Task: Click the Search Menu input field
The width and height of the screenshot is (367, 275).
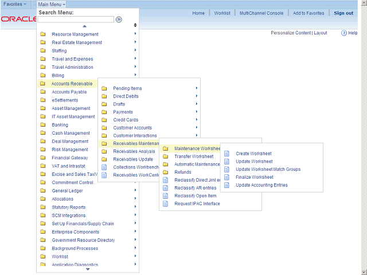Action: (x=76, y=19)
